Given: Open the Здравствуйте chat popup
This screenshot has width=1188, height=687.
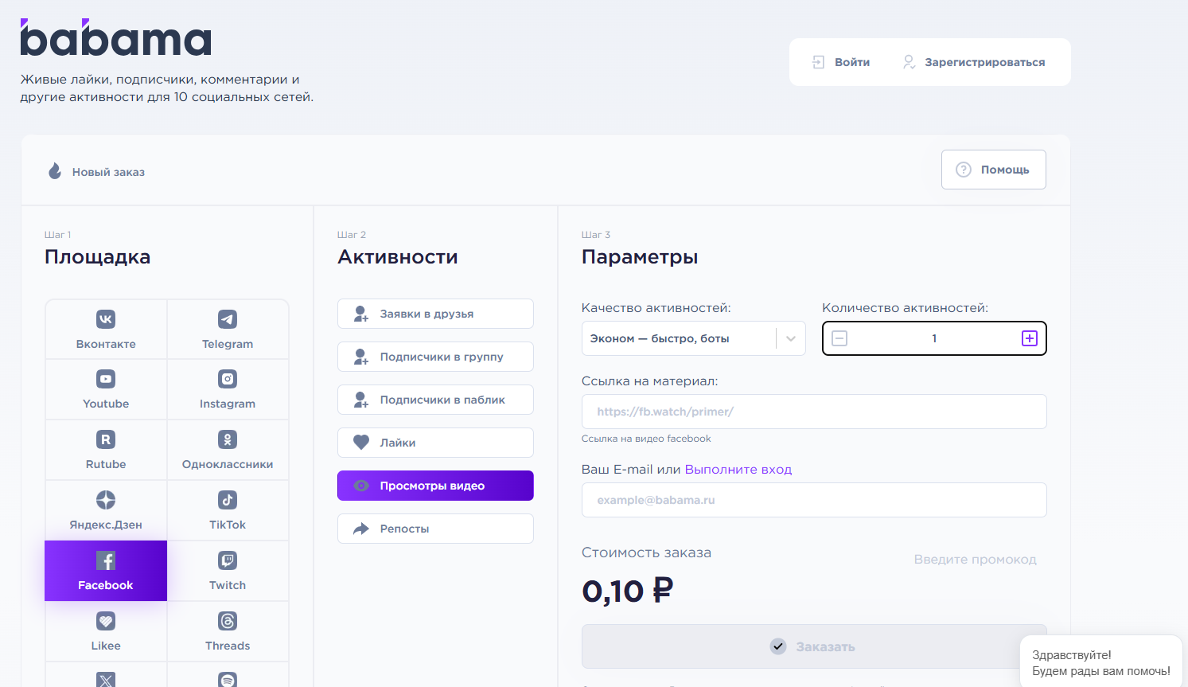Looking at the screenshot, I should point(1101,662).
